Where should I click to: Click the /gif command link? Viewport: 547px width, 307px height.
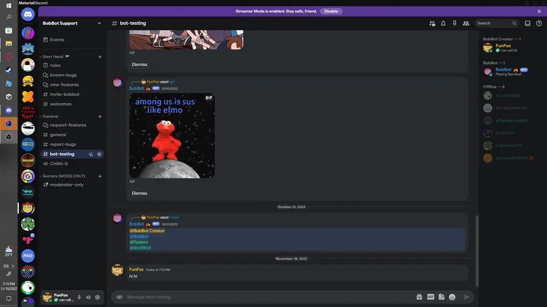(x=172, y=82)
